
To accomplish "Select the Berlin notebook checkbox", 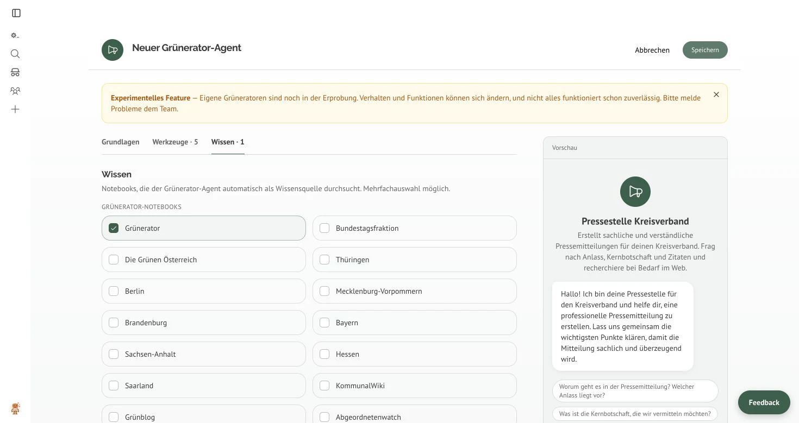I will (x=114, y=291).
